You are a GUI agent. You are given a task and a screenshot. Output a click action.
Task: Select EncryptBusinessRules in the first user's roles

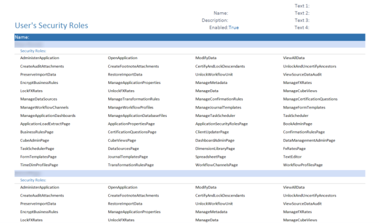(39, 83)
